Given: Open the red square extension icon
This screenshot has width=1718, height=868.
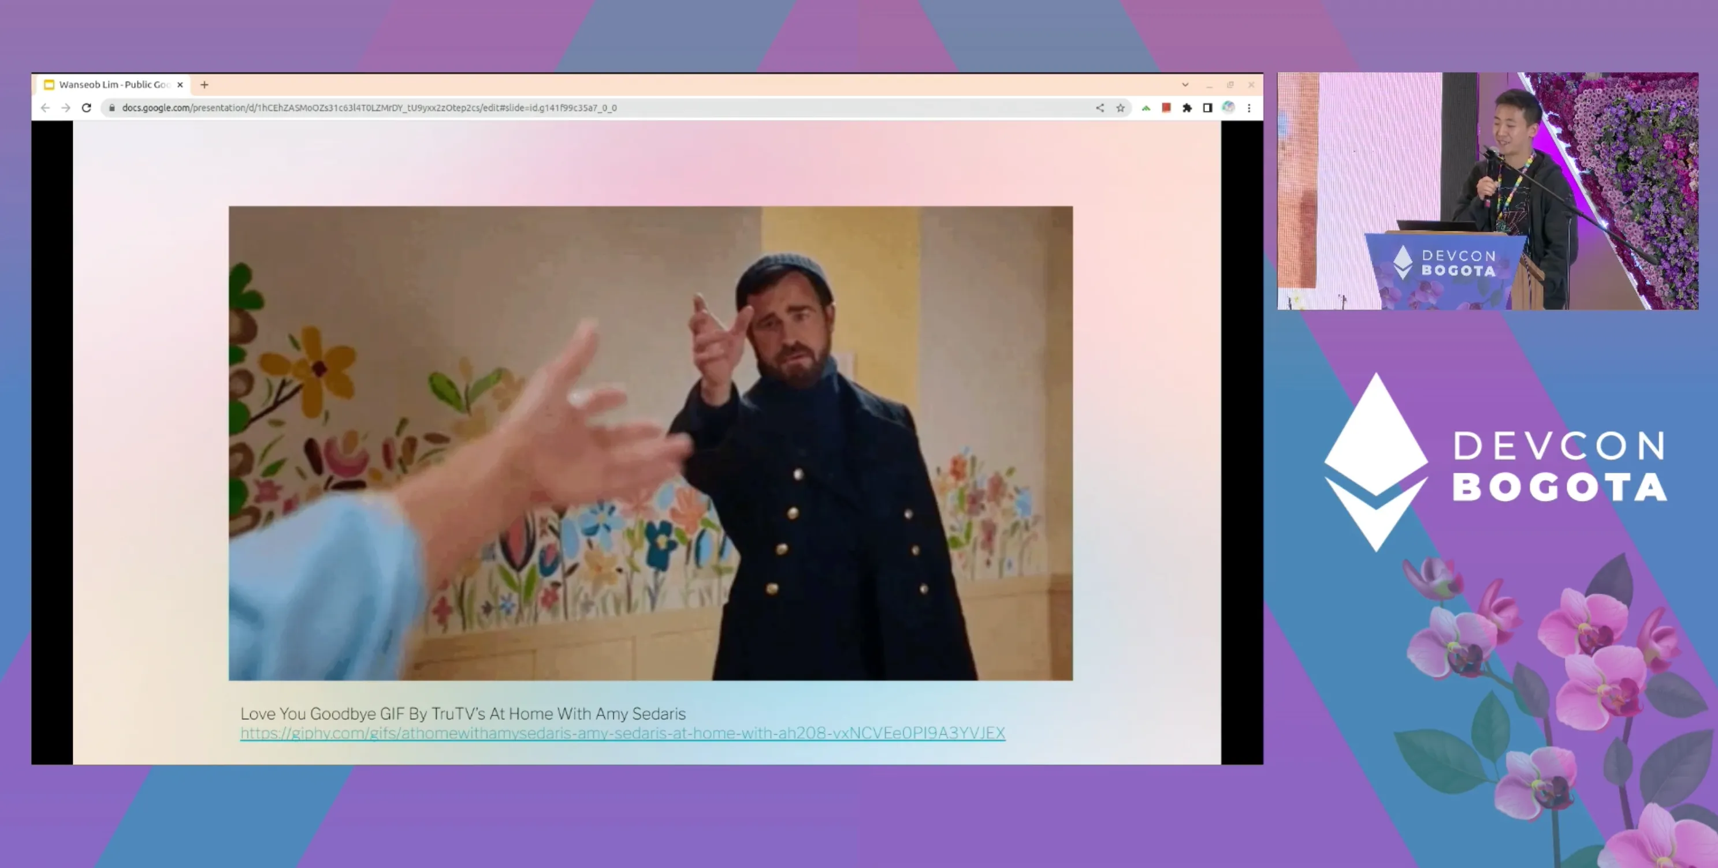Looking at the screenshot, I should click(1166, 107).
